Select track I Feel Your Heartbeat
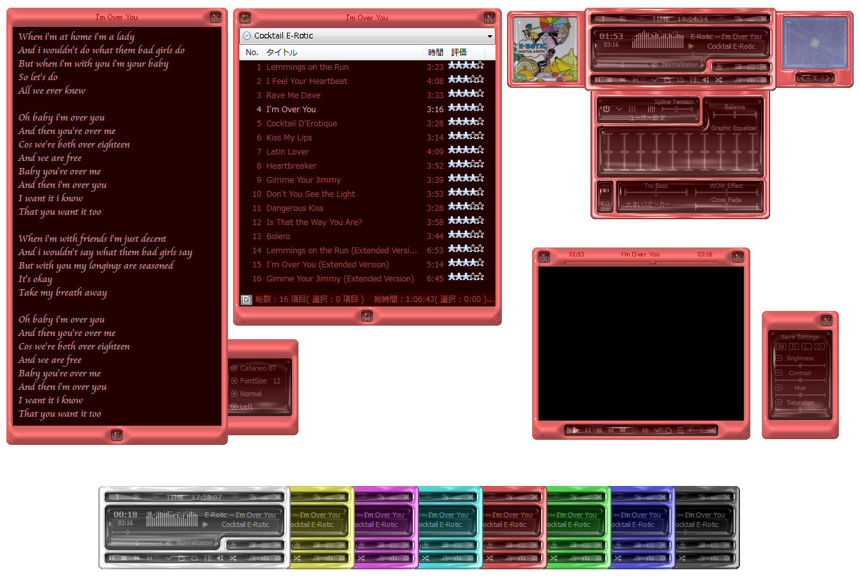This screenshot has width=860, height=577. pyautogui.click(x=307, y=81)
